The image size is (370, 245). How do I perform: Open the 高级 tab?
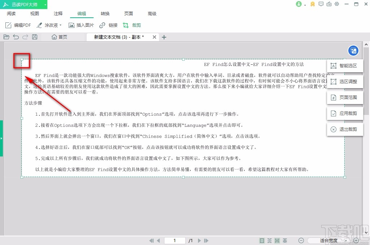[x=152, y=14]
